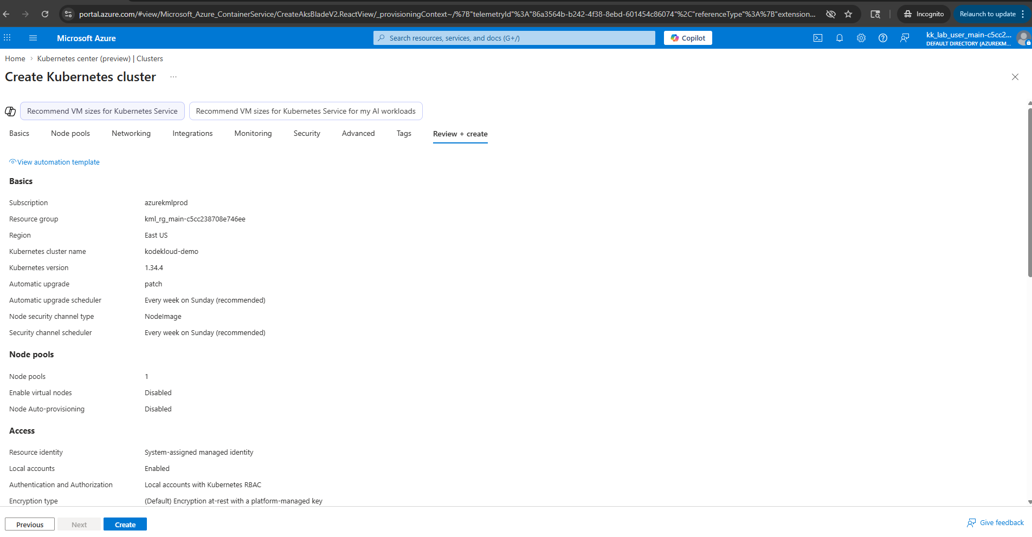
Task: Click the Microsoft Azure home logo text
Action: point(86,38)
